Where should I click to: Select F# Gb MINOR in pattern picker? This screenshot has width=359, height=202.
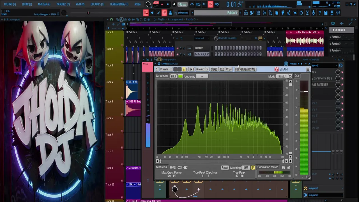342,30
